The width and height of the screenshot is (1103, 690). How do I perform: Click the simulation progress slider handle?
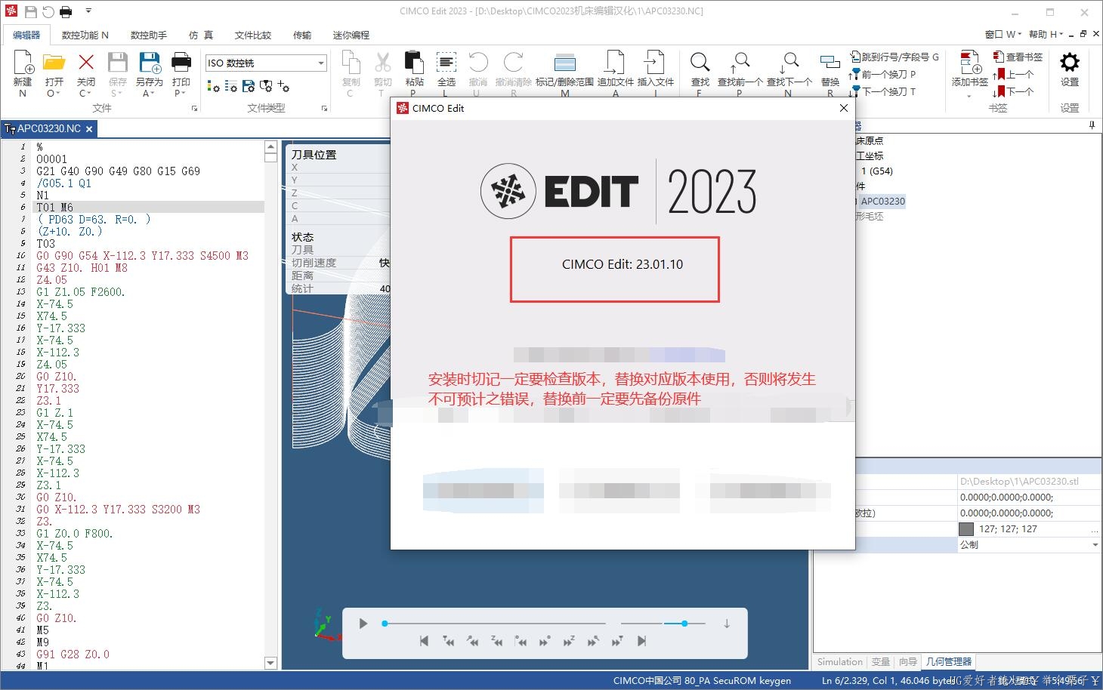385,624
